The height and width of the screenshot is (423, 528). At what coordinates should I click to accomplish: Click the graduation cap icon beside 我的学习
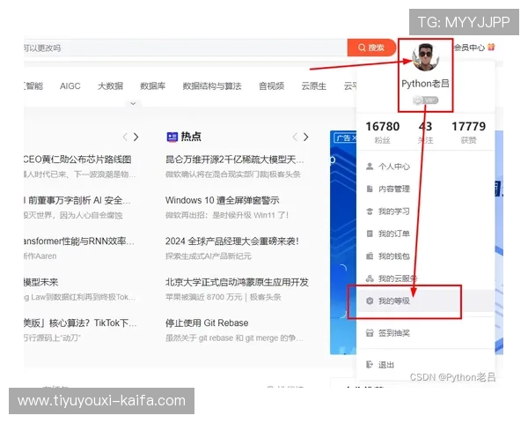point(370,211)
